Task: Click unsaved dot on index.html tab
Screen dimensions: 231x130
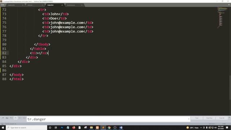Action: click(62, 5)
